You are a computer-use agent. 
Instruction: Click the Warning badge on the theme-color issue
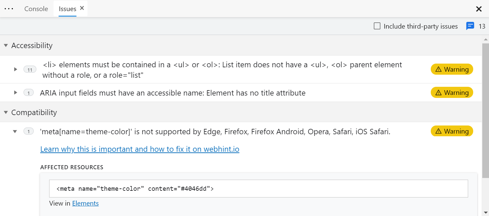pyautogui.click(x=452, y=131)
